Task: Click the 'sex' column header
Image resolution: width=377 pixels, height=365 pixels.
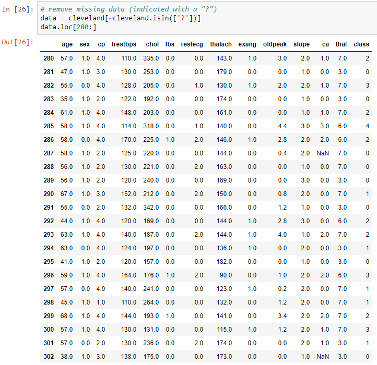Action: click(85, 44)
